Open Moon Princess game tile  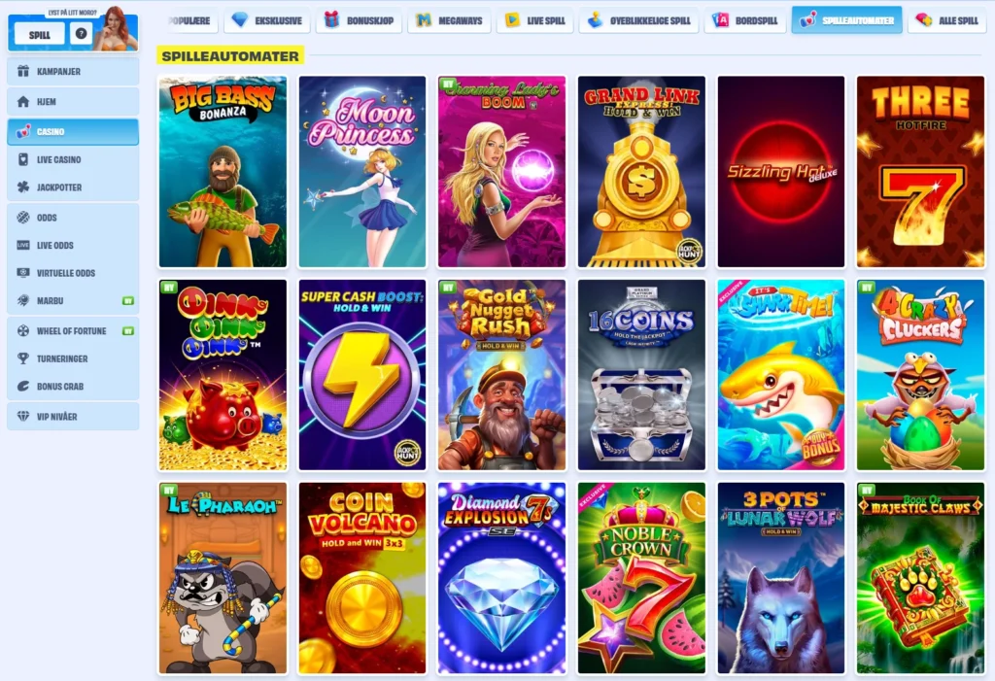[x=362, y=171]
